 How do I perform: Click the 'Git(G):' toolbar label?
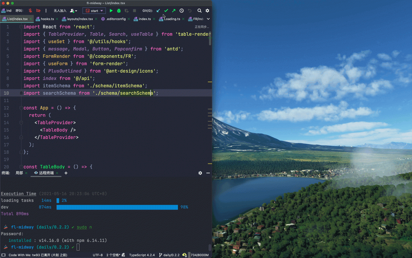147,11
